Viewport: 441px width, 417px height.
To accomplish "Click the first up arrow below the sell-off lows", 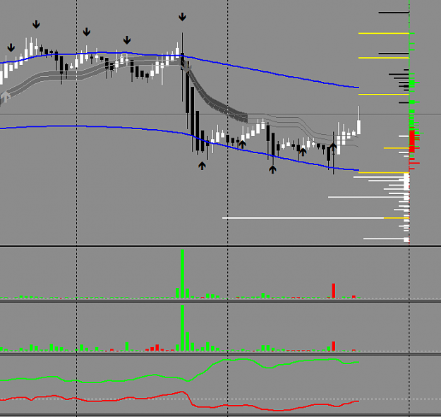I will click(202, 166).
